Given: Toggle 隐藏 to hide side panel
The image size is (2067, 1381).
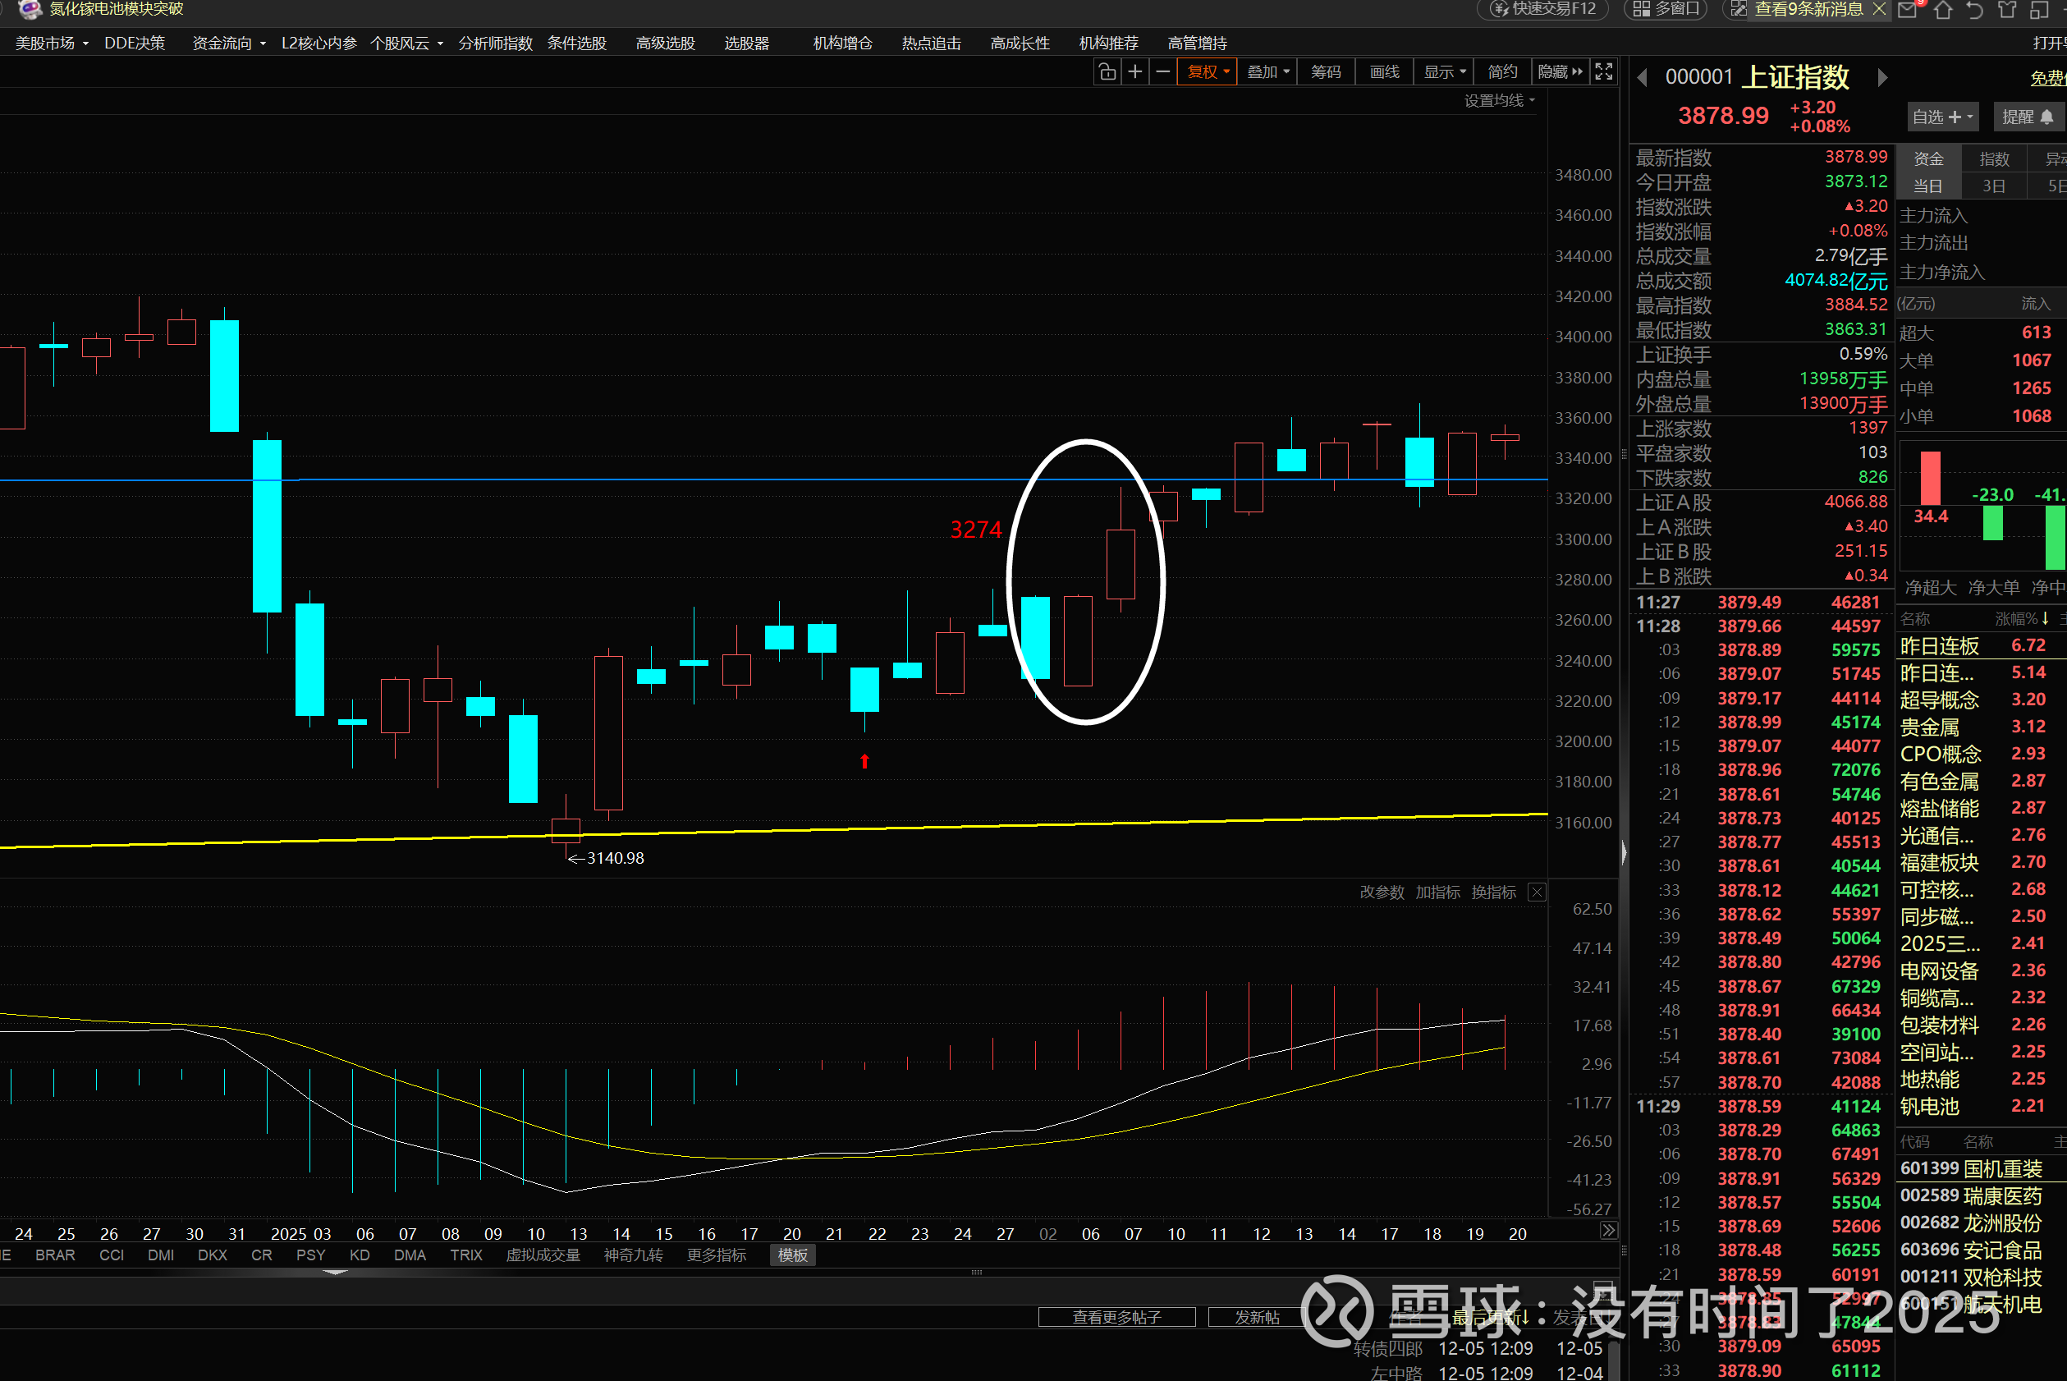Looking at the screenshot, I should [1559, 72].
